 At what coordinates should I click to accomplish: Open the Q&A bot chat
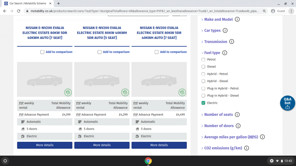pyautogui.click(x=287, y=103)
